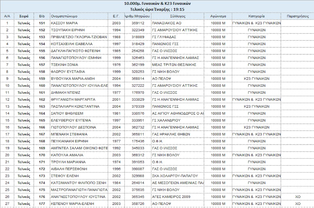Click the title 10.000μ. Γυναικών & Κ23 Γυναικών
This screenshot has width=314, height=208.
point(157,3)
